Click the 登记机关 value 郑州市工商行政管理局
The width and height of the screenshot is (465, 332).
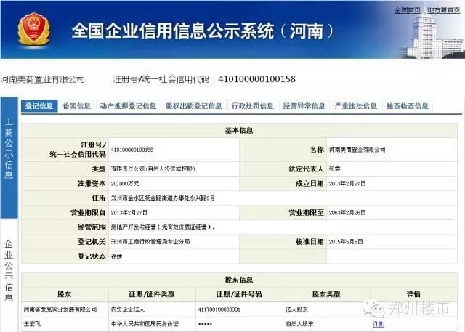tap(150, 242)
